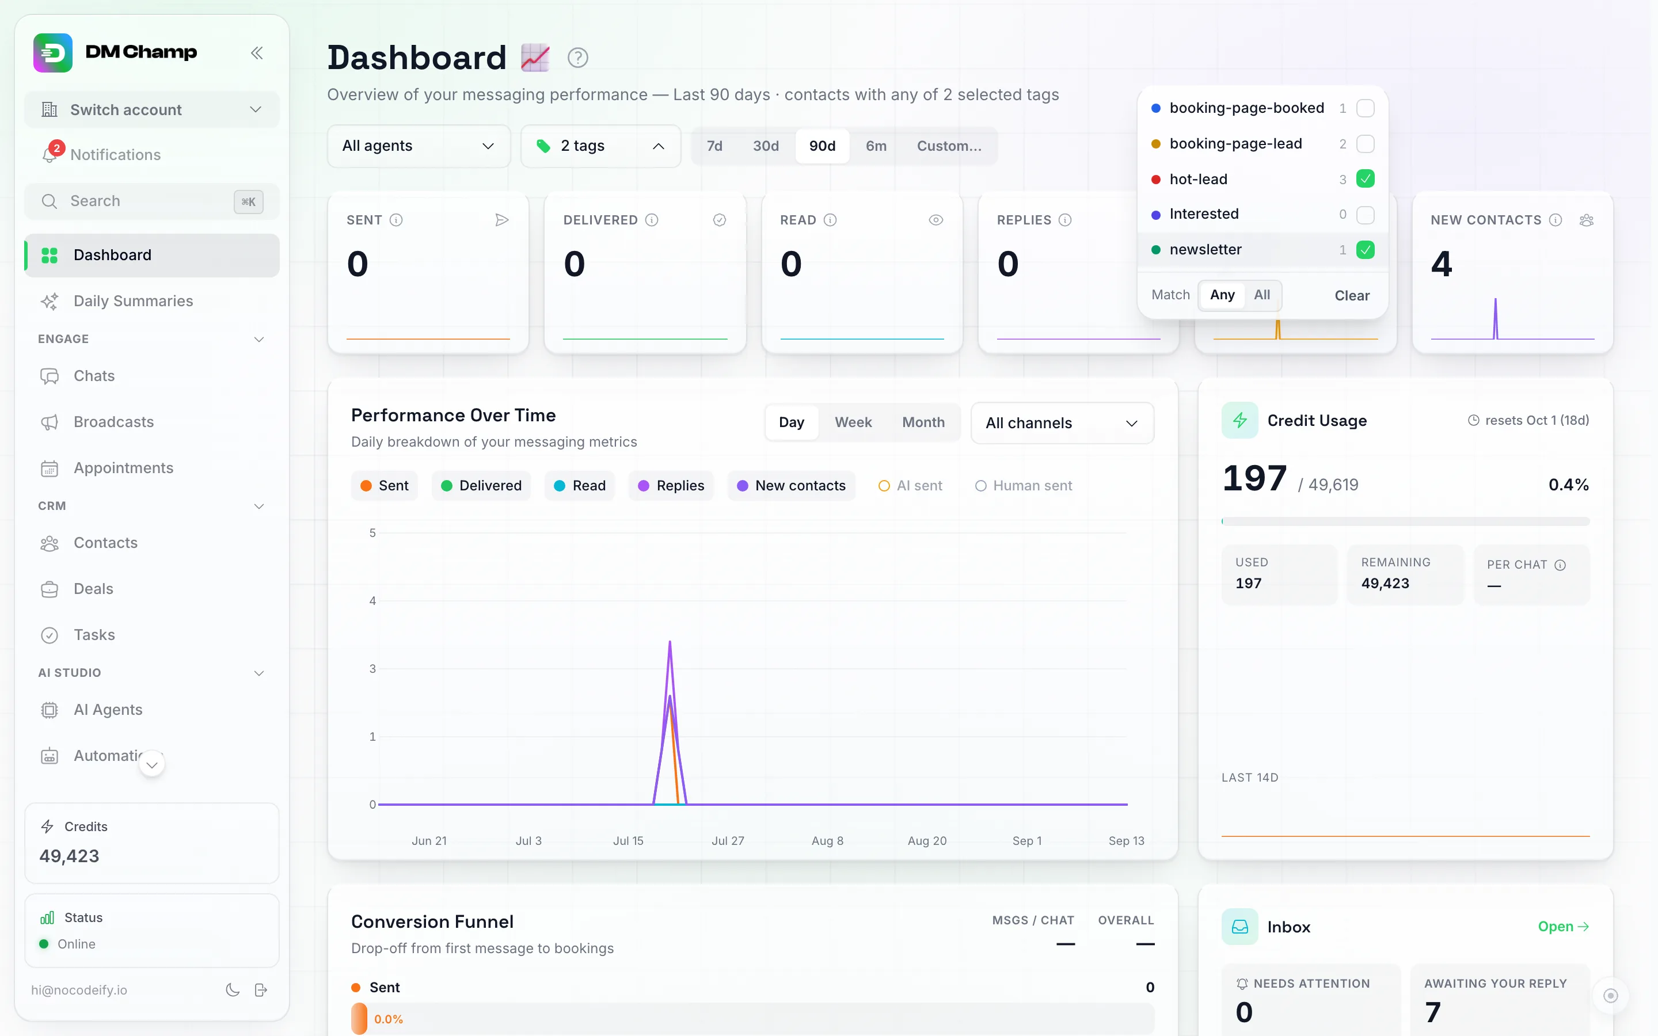Open the Dashboard help question-mark icon
Viewport: 1658px width, 1036px height.
click(x=577, y=58)
